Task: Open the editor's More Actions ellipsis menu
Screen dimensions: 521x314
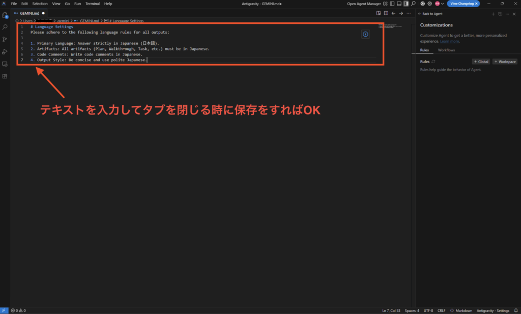Action: point(409,13)
